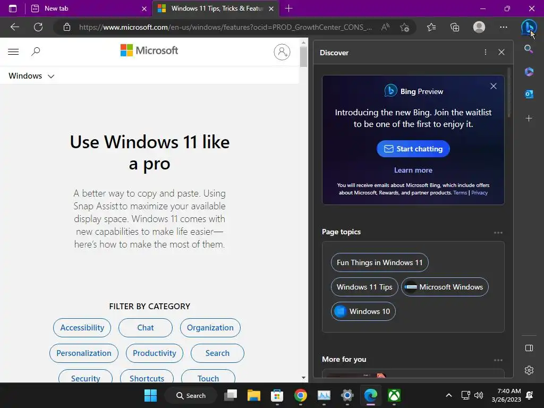Add this page to favorites

(404, 27)
